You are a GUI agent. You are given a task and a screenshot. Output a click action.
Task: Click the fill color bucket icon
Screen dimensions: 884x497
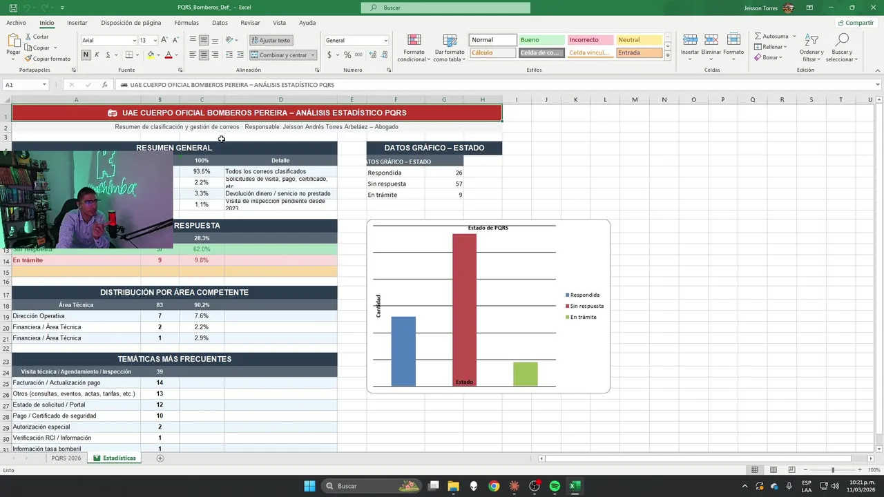[151, 55]
